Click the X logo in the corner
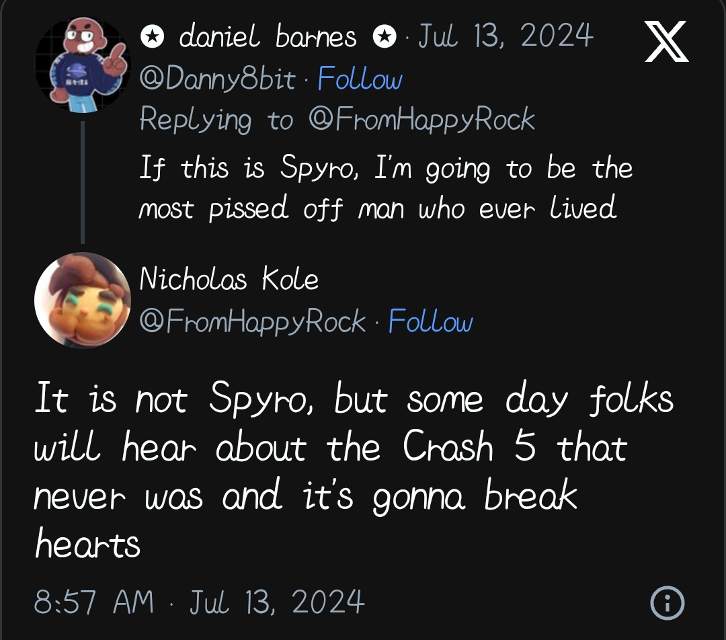 coord(665,41)
